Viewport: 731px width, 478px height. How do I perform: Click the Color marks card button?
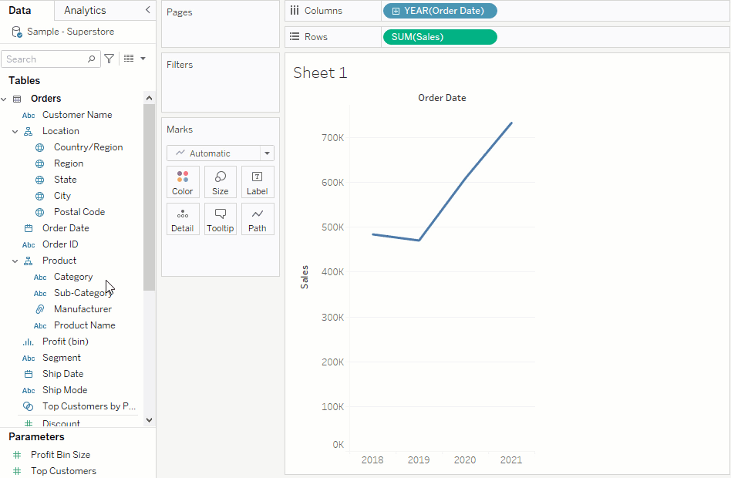click(x=183, y=182)
